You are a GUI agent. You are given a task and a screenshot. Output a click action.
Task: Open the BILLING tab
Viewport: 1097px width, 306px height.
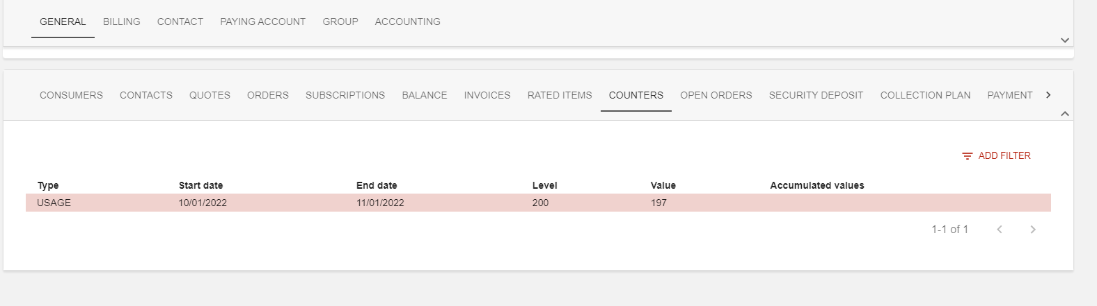coord(121,22)
